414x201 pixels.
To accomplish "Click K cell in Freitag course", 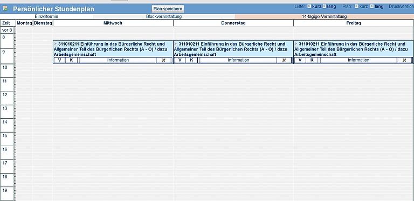I will pos(312,60).
